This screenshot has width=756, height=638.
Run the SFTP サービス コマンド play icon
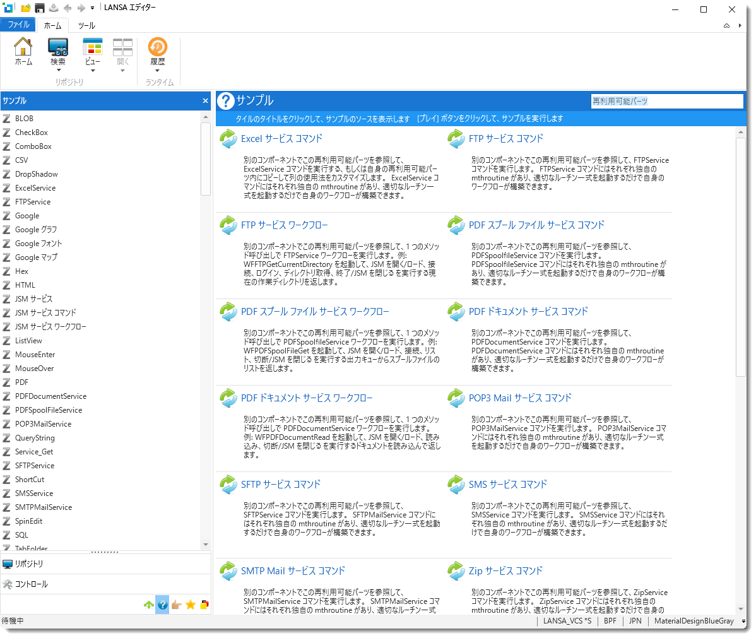228,484
